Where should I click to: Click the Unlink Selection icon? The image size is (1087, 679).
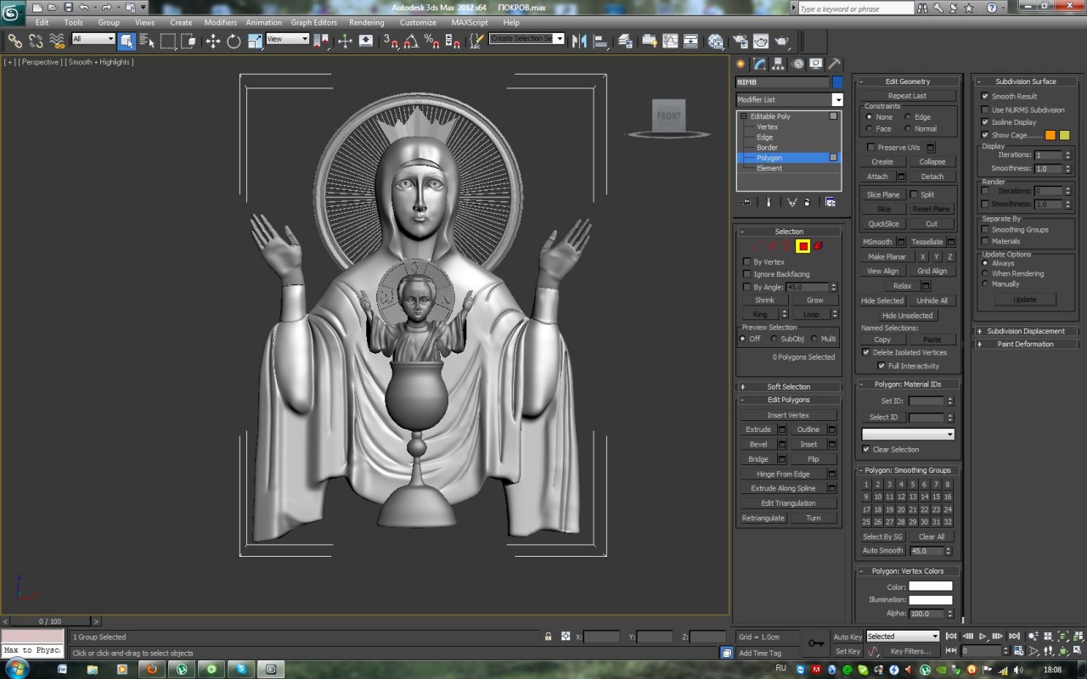pyautogui.click(x=36, y=41)
